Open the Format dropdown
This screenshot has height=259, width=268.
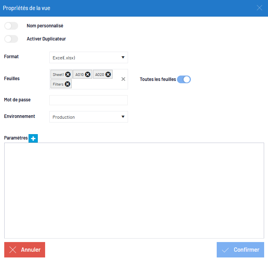pos(89,57)
